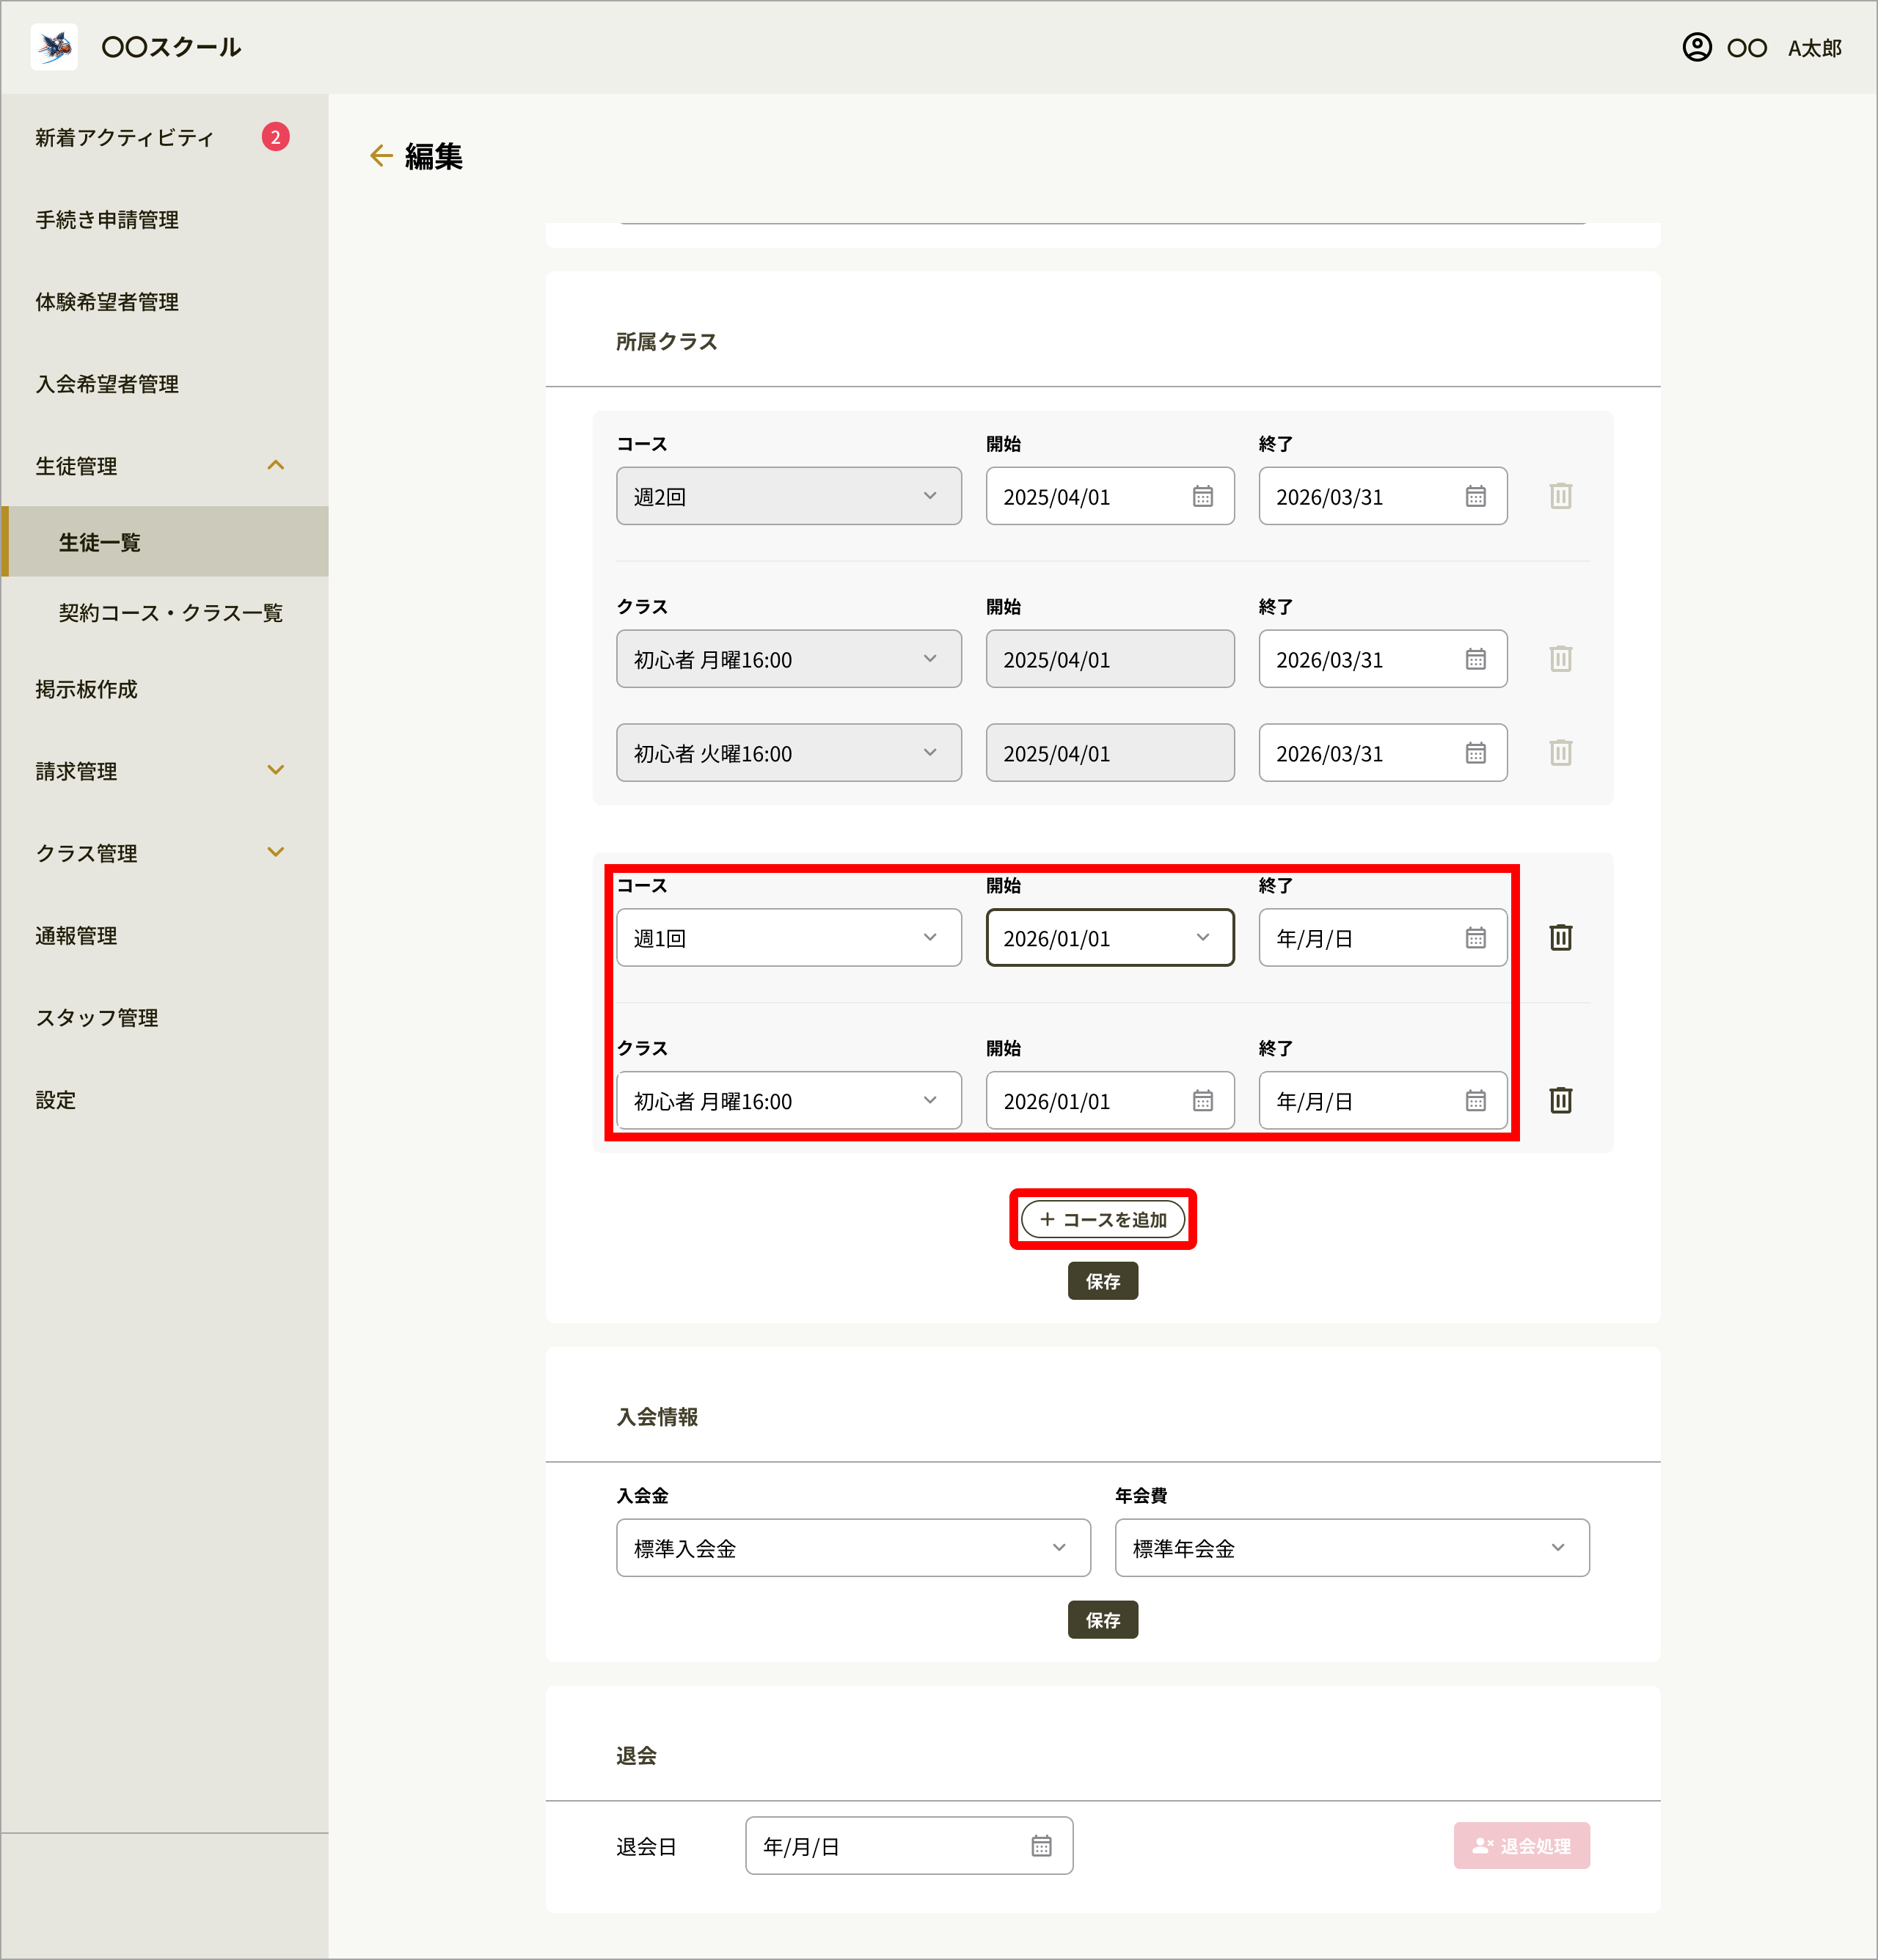1878x1960 pixels.
Task: Click the notification badge showing 2
Action: point(275,137)
